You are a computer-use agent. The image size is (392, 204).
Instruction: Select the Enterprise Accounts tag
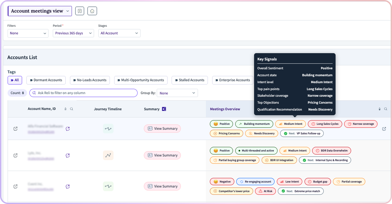coord(233,80)
